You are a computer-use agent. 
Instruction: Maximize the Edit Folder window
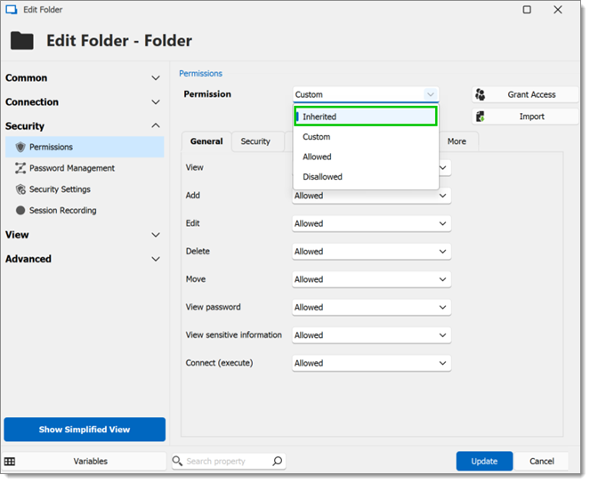(527, 10)
